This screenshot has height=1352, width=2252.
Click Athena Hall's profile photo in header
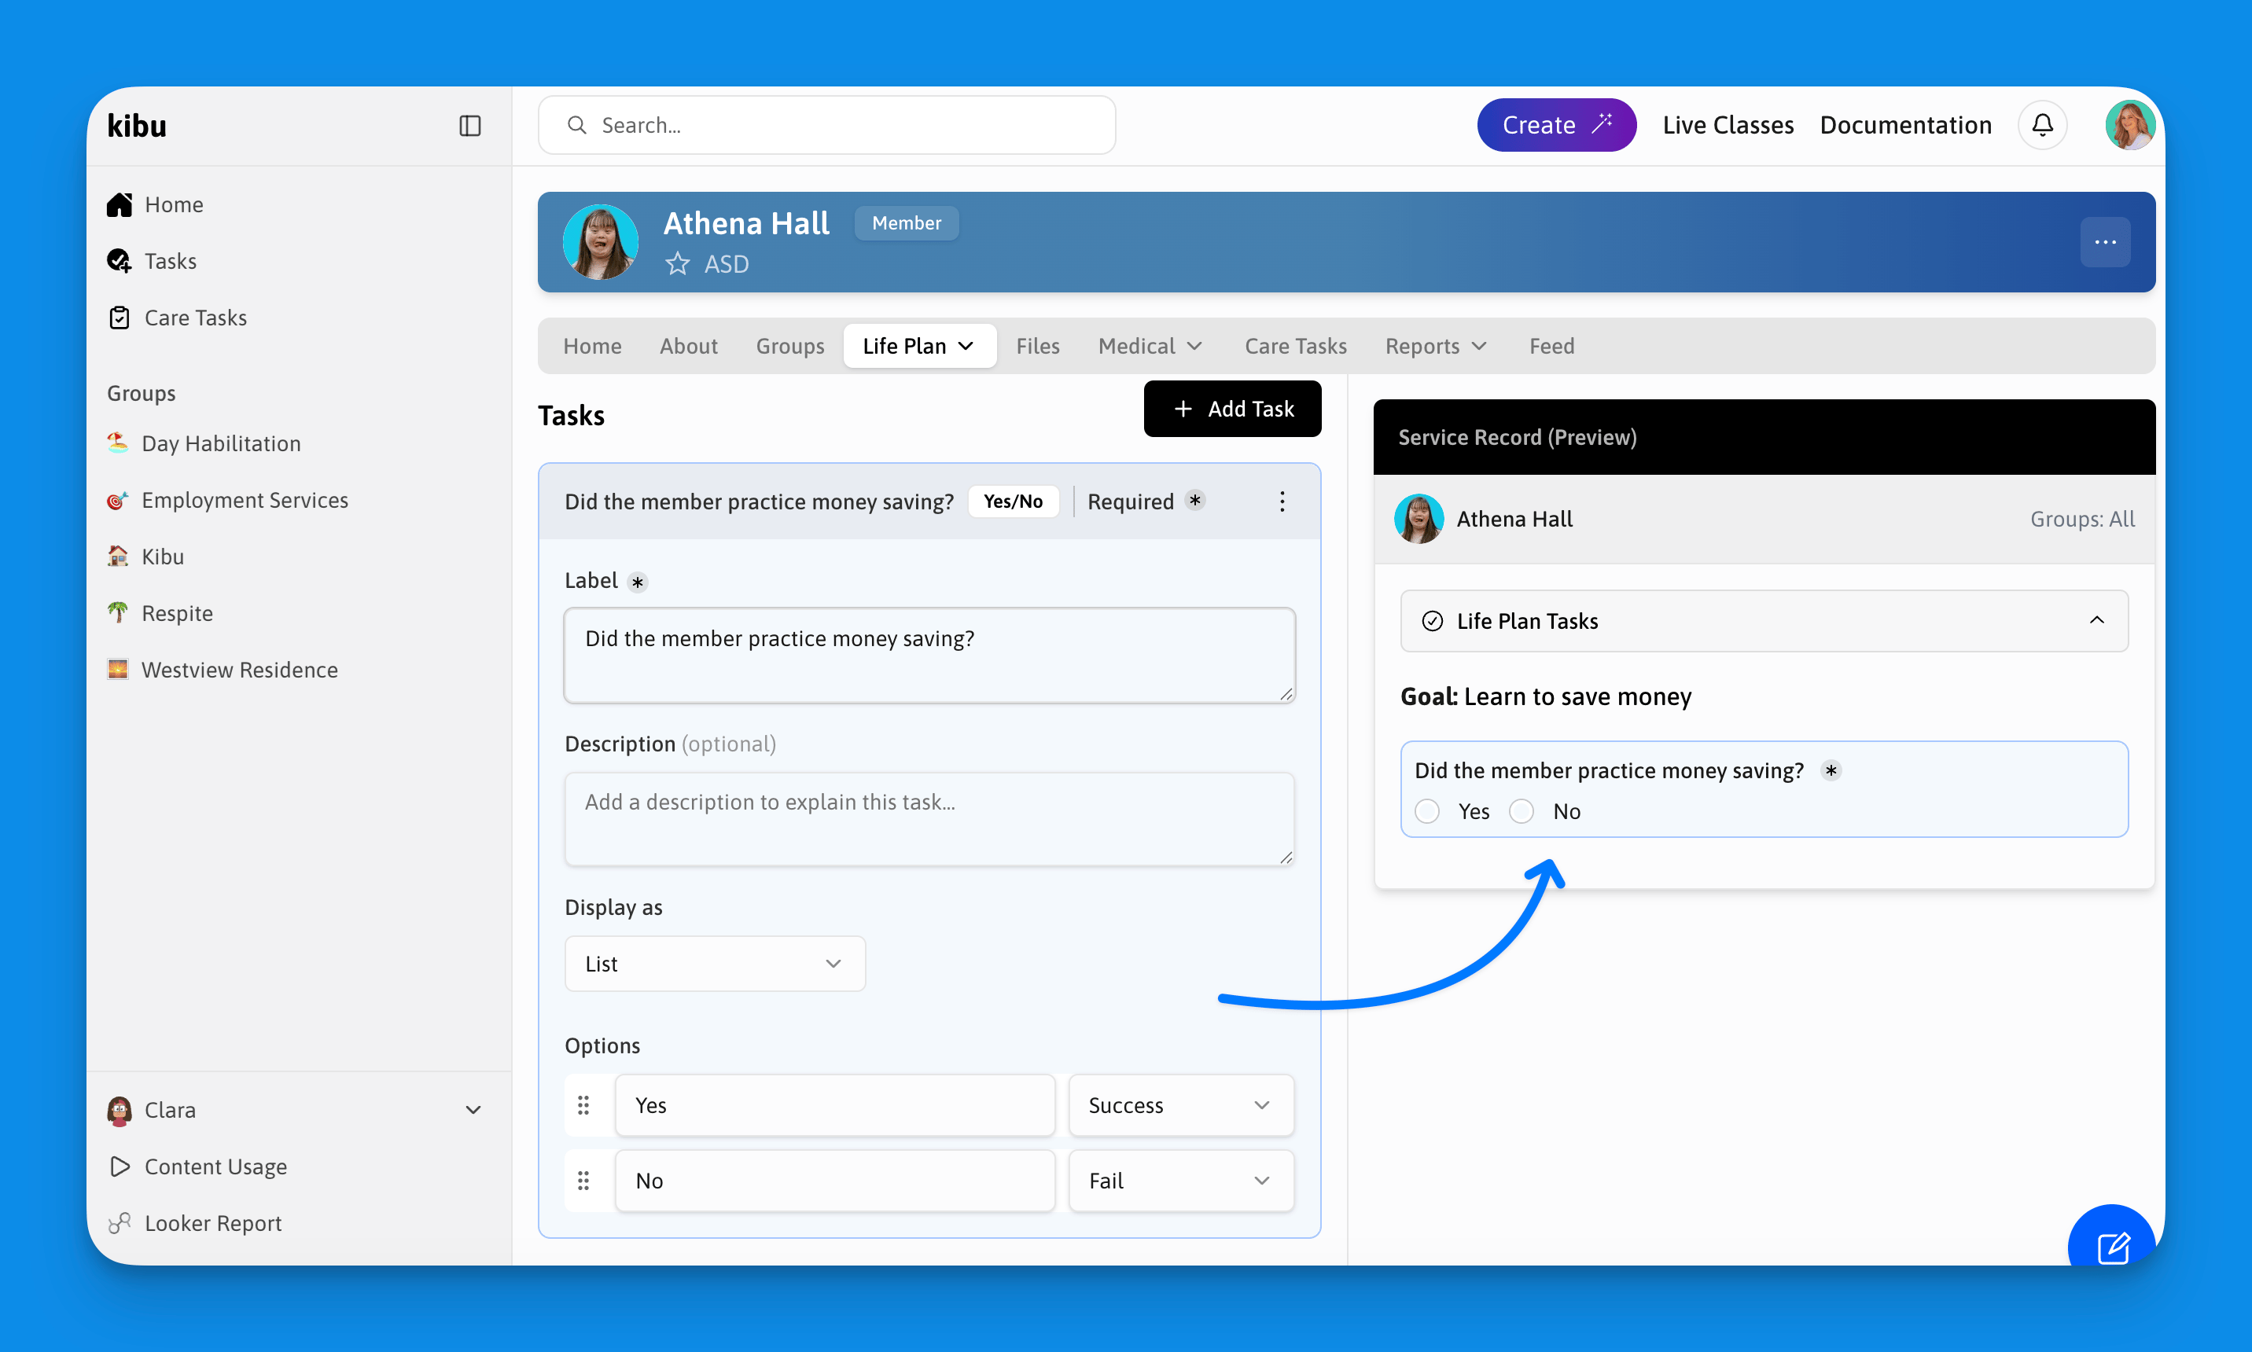click(601, 241)
